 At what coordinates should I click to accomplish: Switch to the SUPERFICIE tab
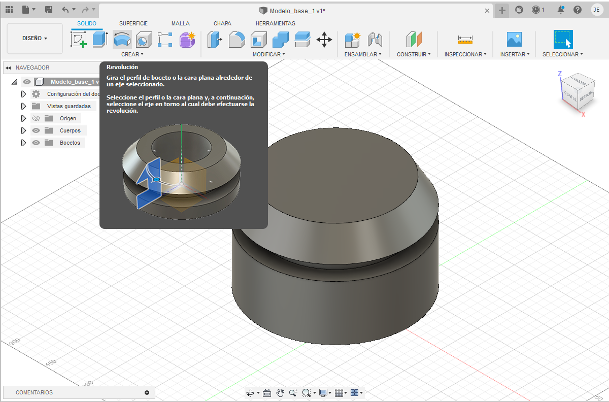coord(133,23)
